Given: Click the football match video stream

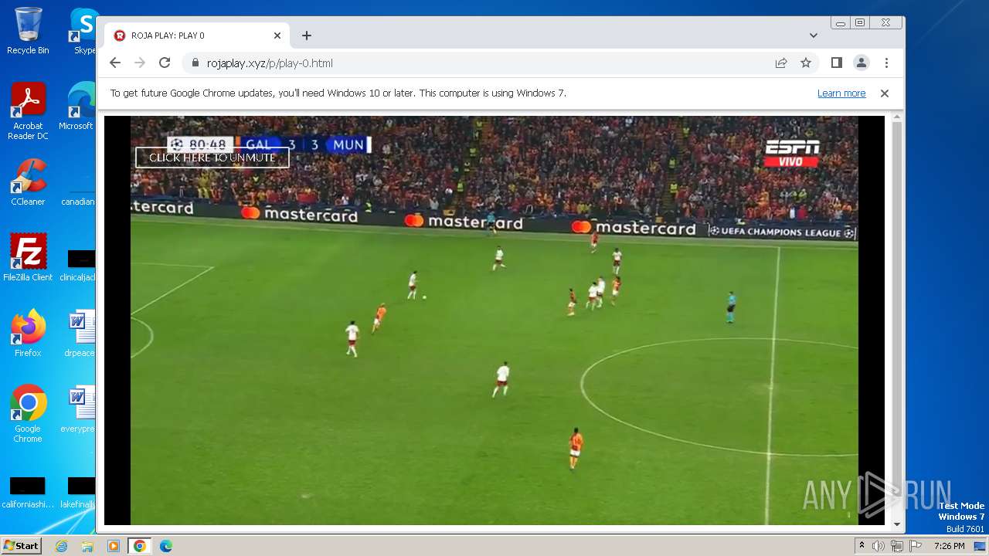Looking at the screenshot, I should [494, 320].
